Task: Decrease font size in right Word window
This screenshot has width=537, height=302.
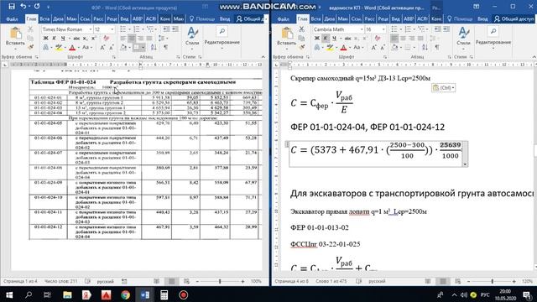Action: pos(383,48)
